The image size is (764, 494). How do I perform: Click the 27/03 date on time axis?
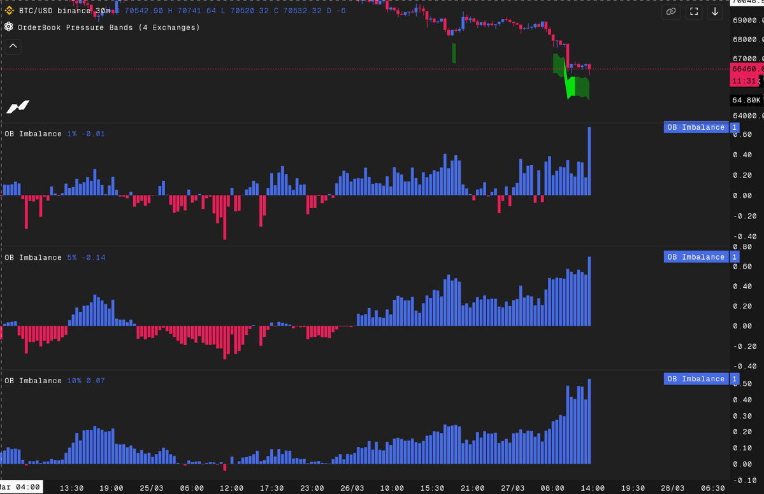tap(512, 488)
